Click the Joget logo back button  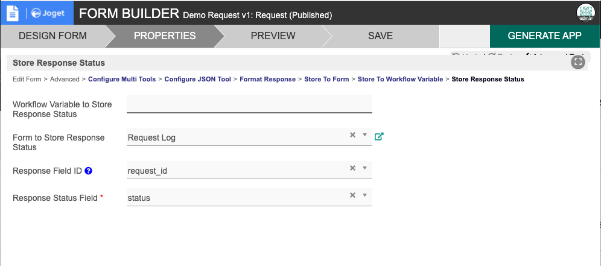pyautogui.click(x=48, y=13)
